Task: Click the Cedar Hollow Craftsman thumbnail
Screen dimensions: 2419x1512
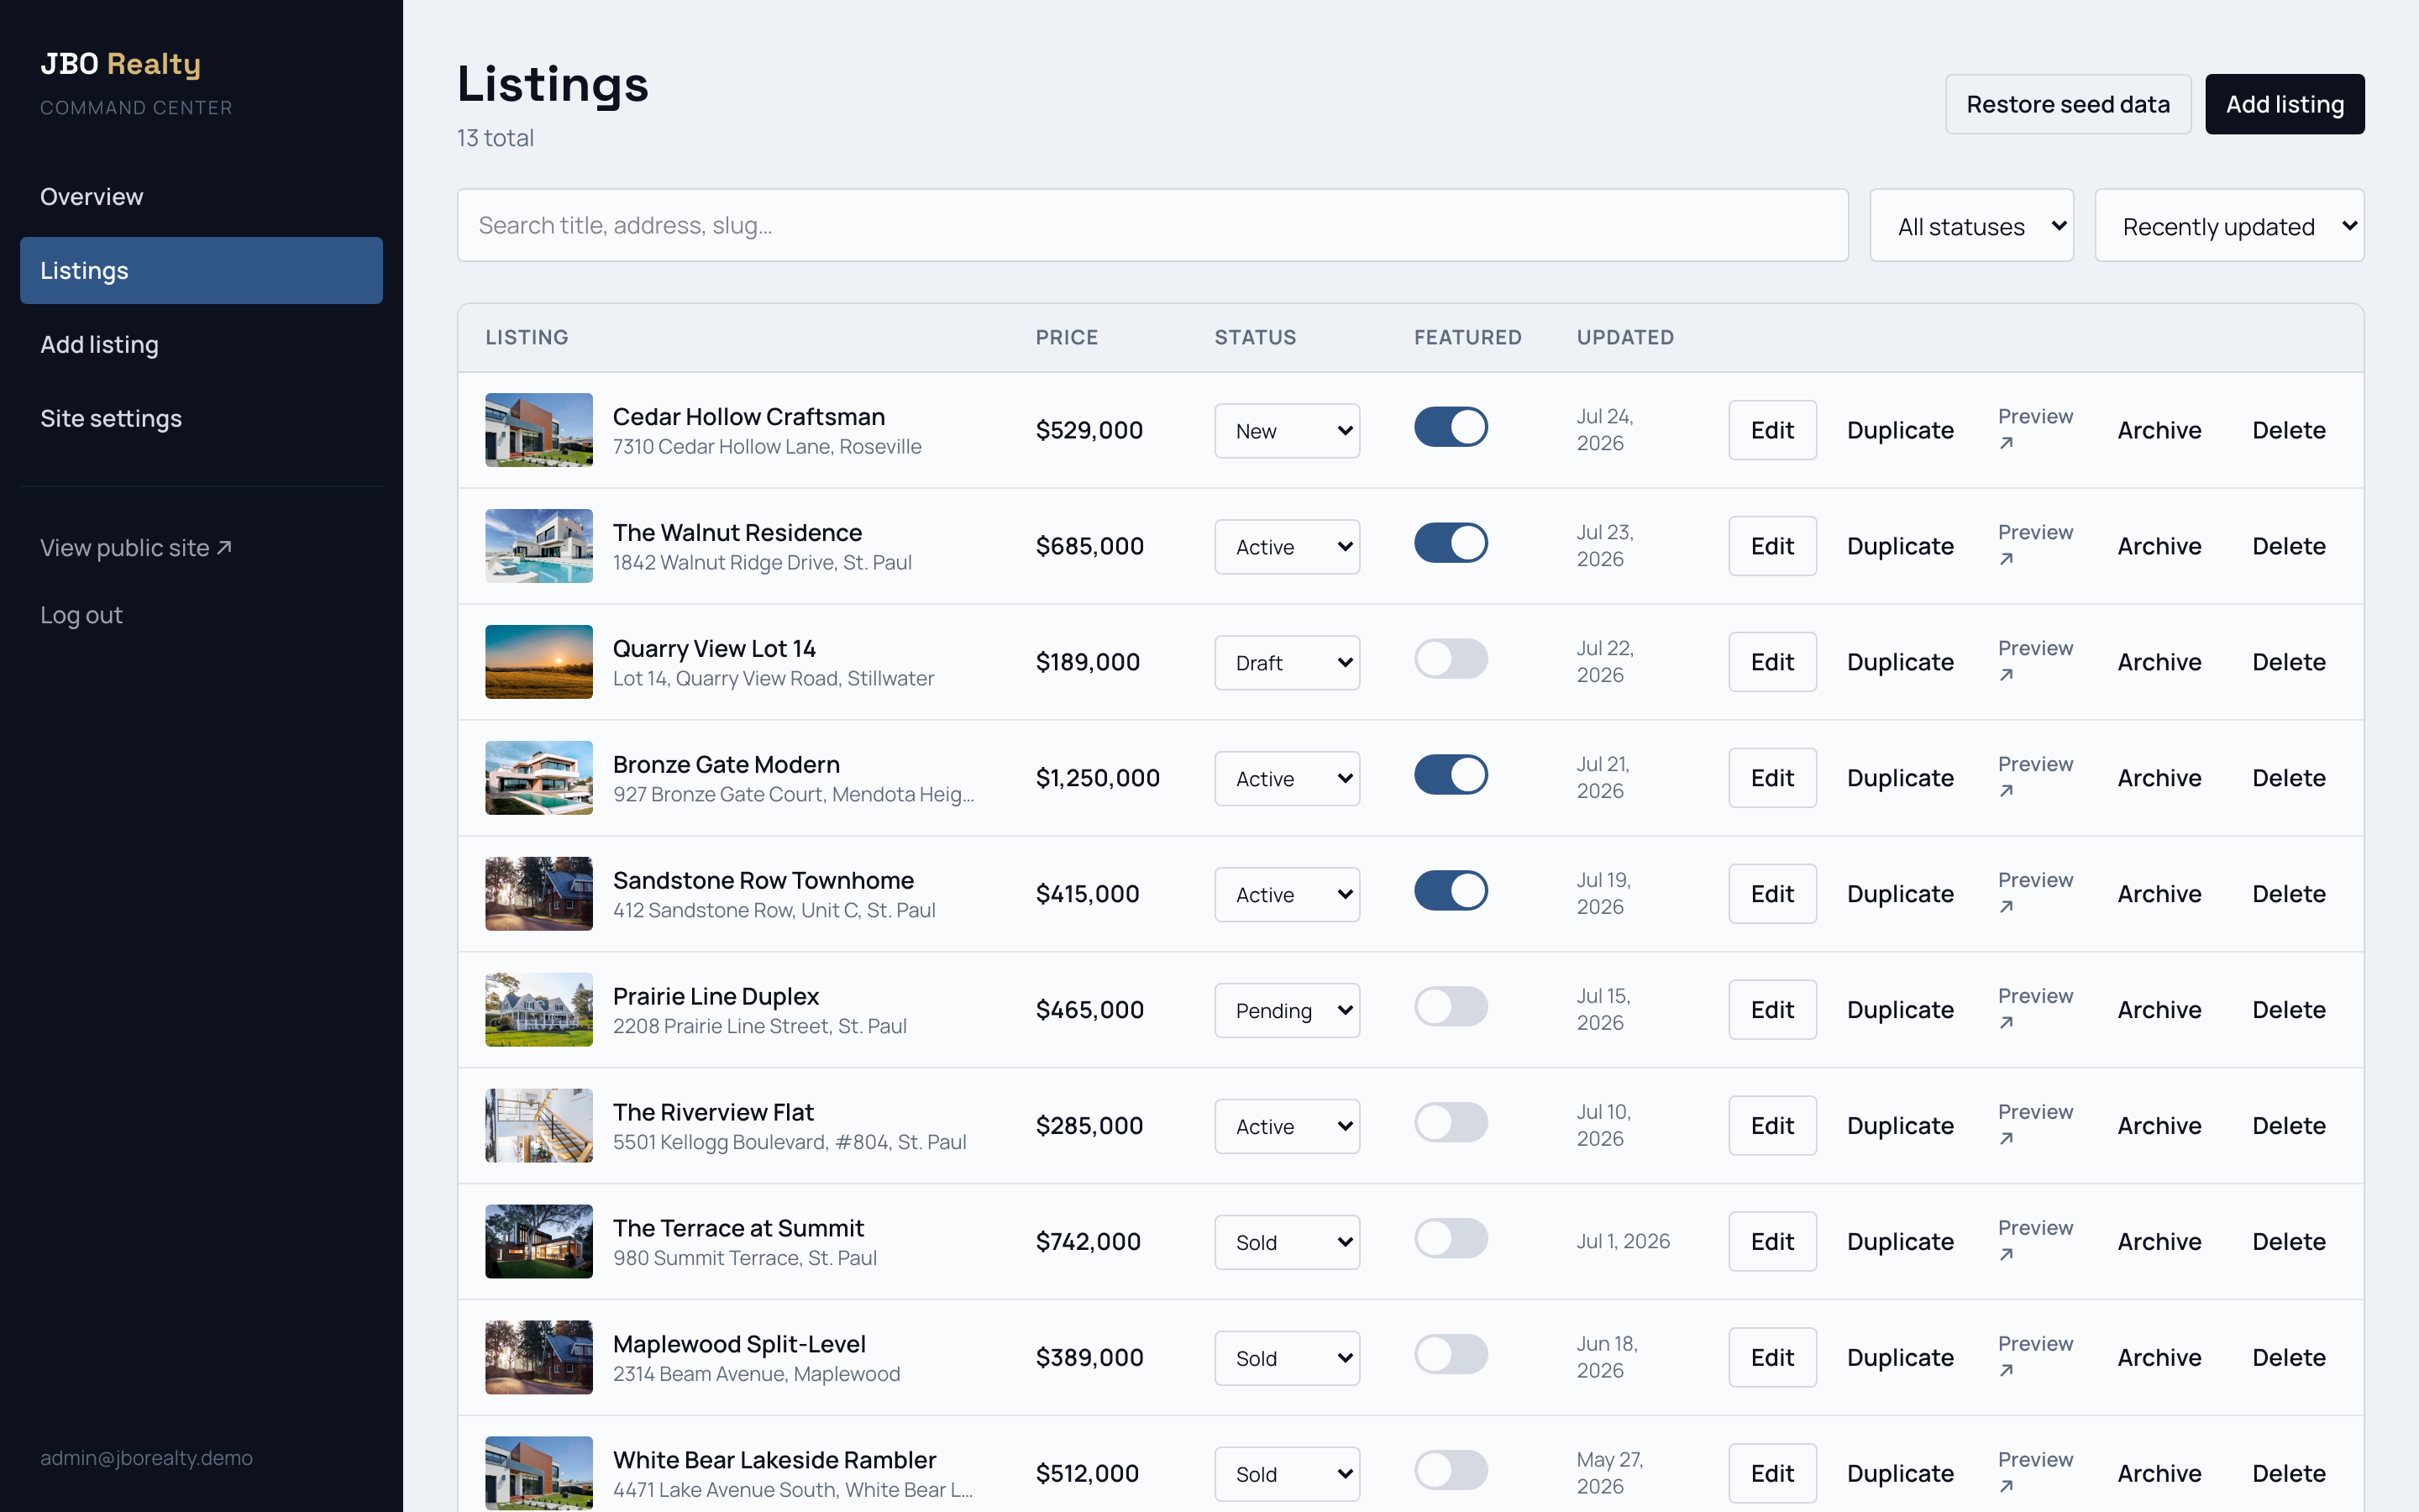Action: coord(538,430)
